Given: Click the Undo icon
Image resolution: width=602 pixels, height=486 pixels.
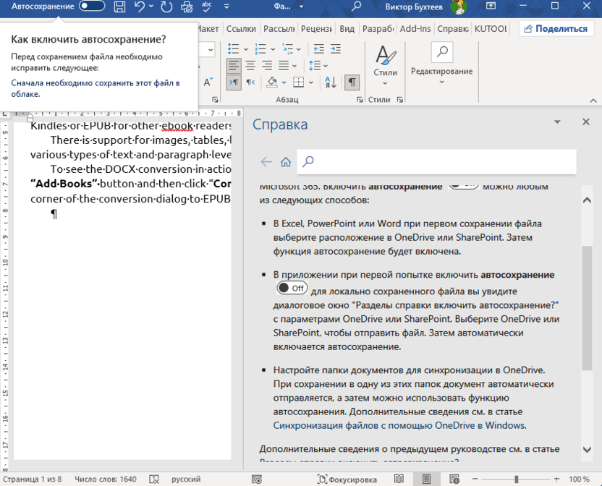Looking at the screenshot, I should tap(140, 7).
